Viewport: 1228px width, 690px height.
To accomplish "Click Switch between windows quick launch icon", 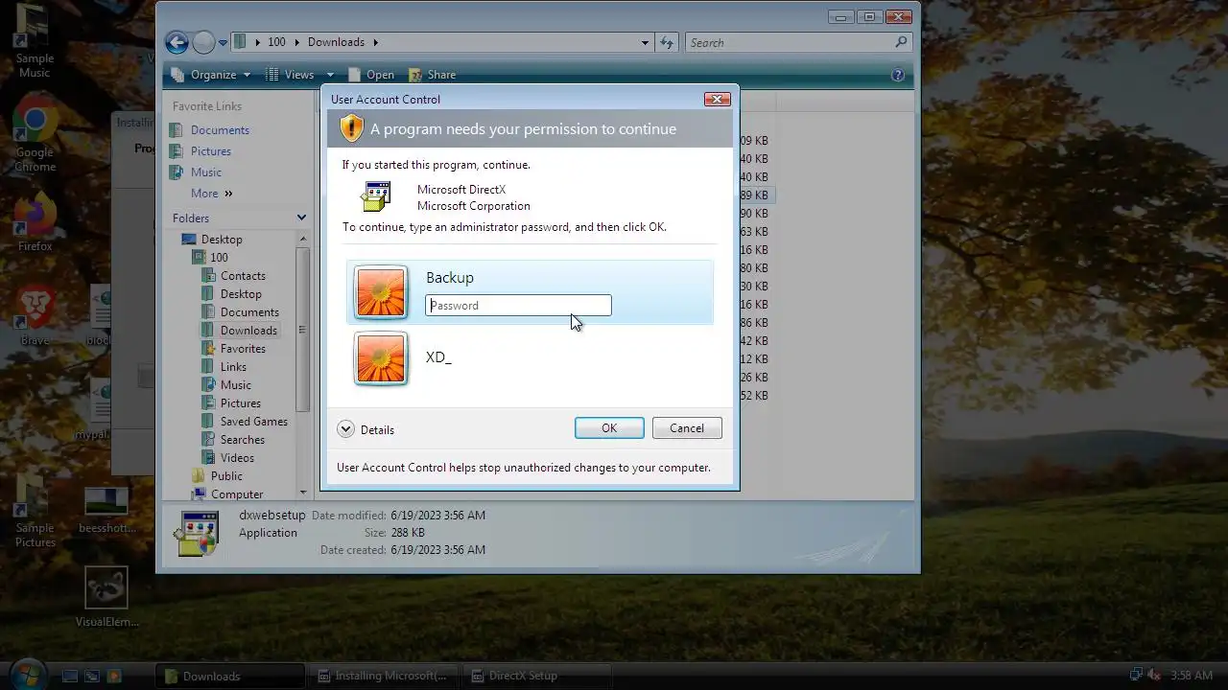I will click(x=92, y=676).
